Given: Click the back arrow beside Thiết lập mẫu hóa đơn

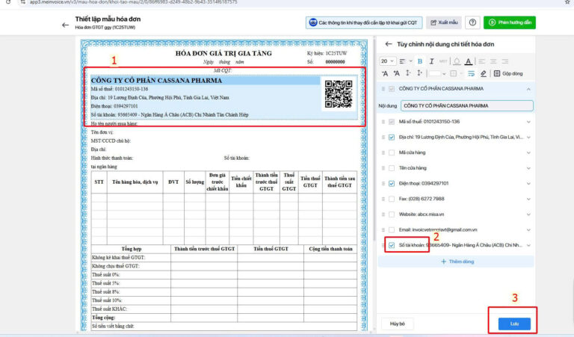Looking at the screenshot, I should point(65,24).
